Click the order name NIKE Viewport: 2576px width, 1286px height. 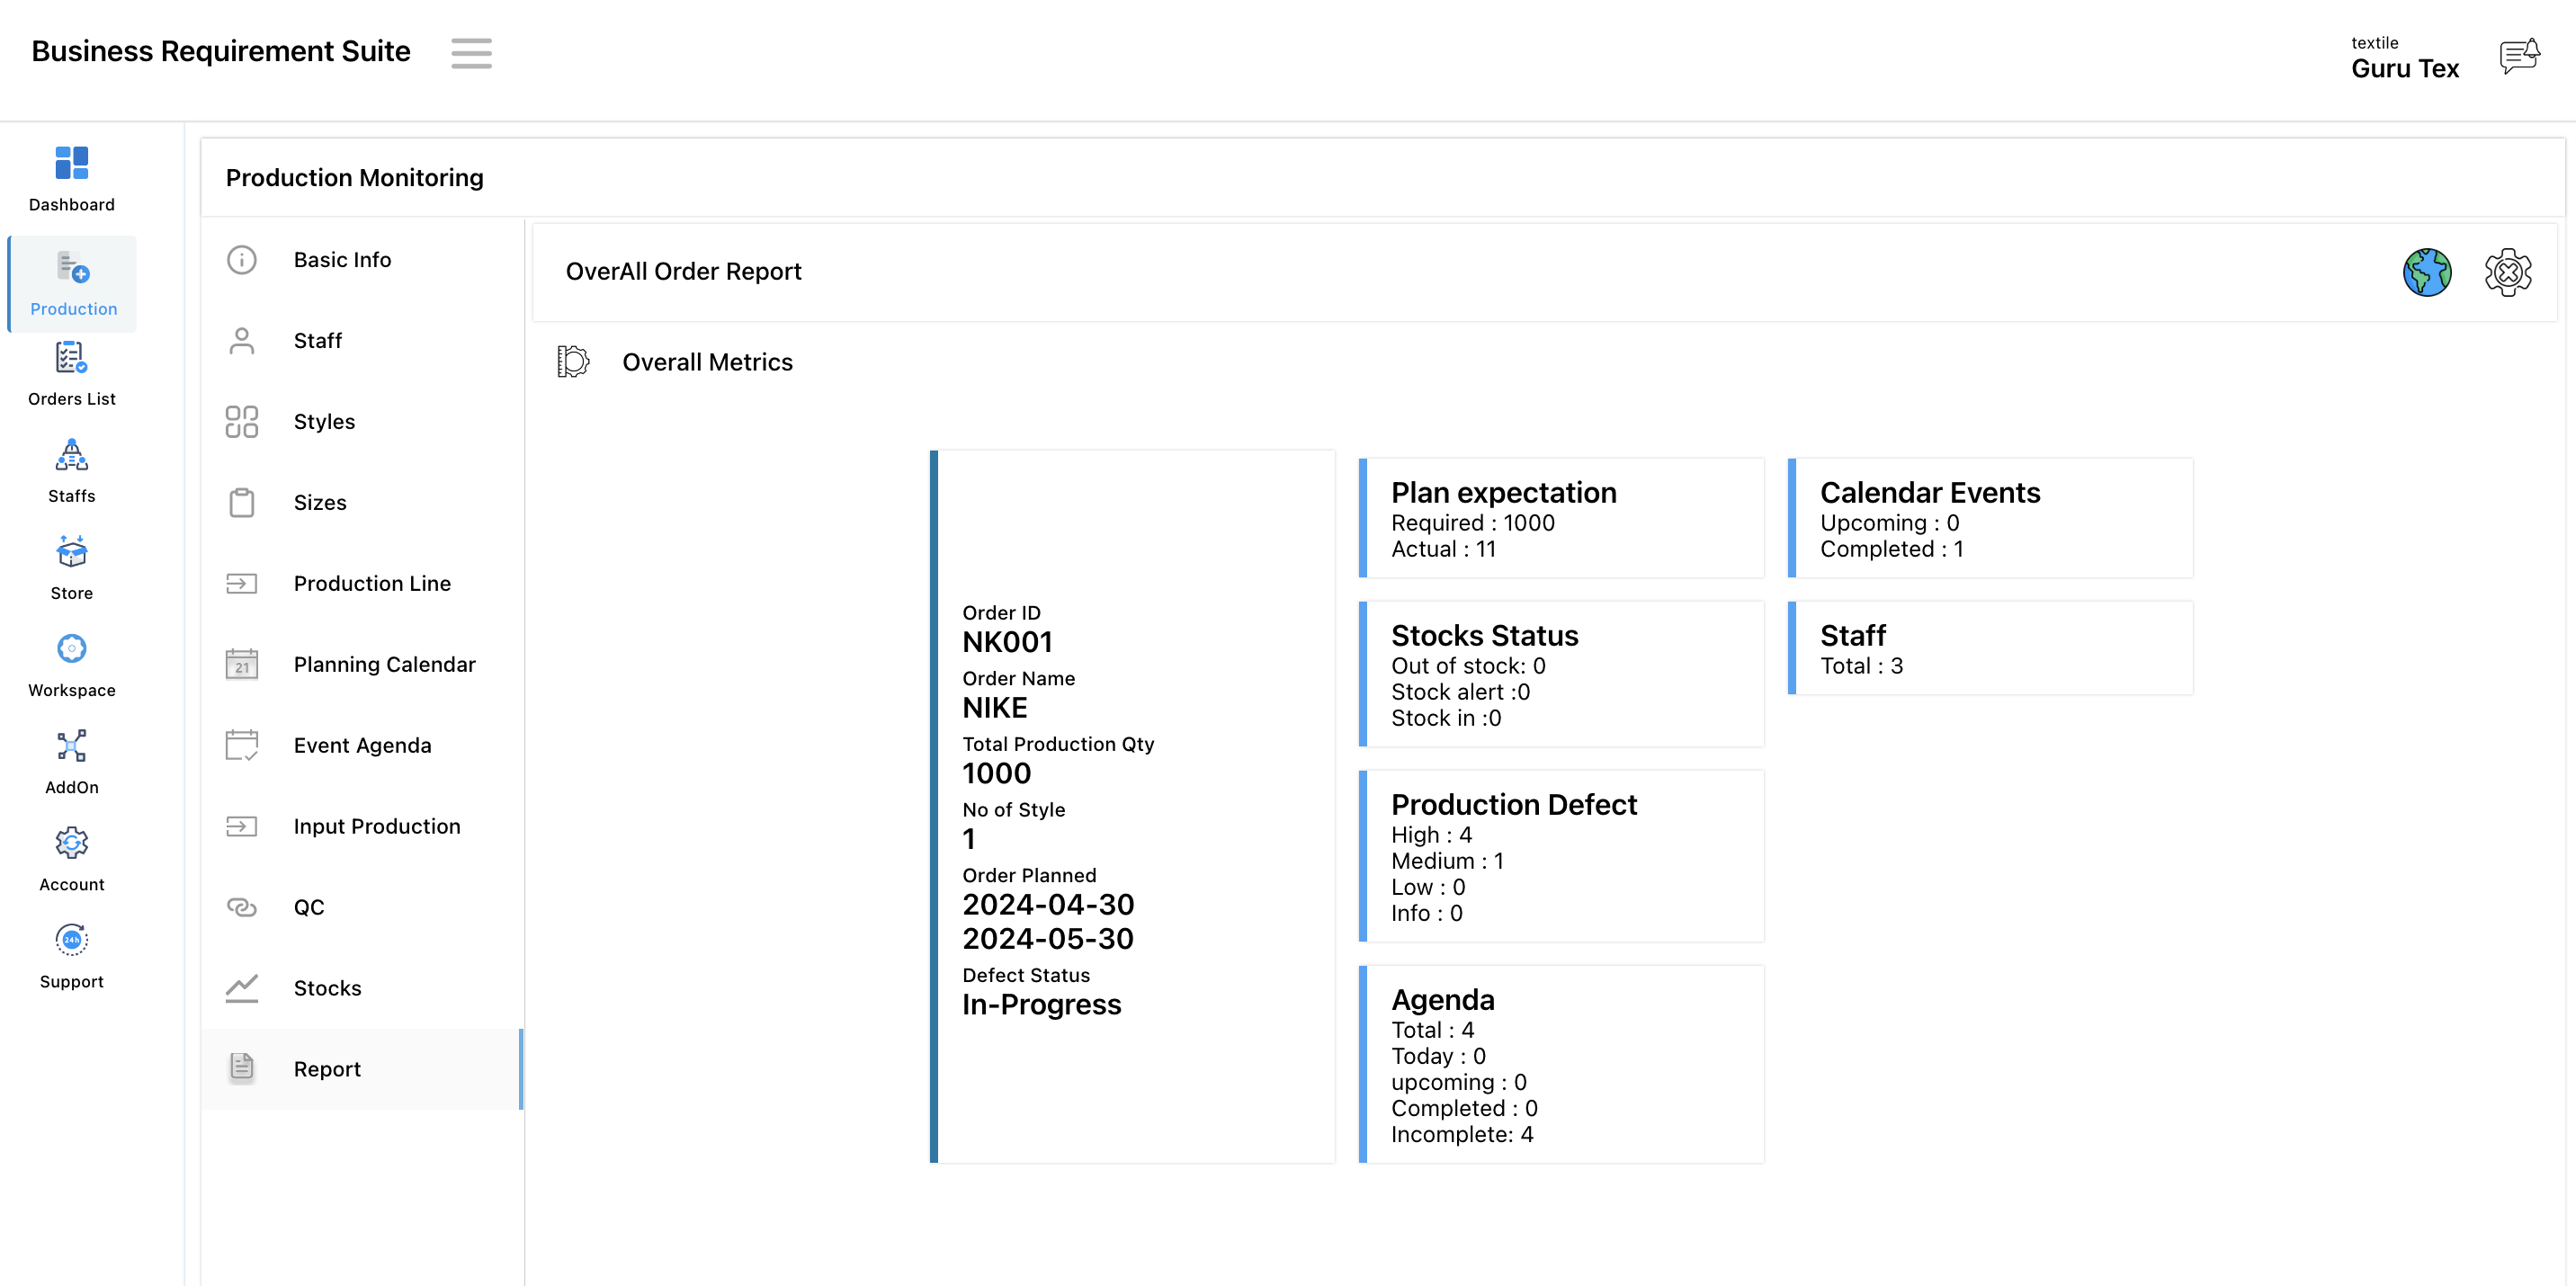click(x=994, y=708)
